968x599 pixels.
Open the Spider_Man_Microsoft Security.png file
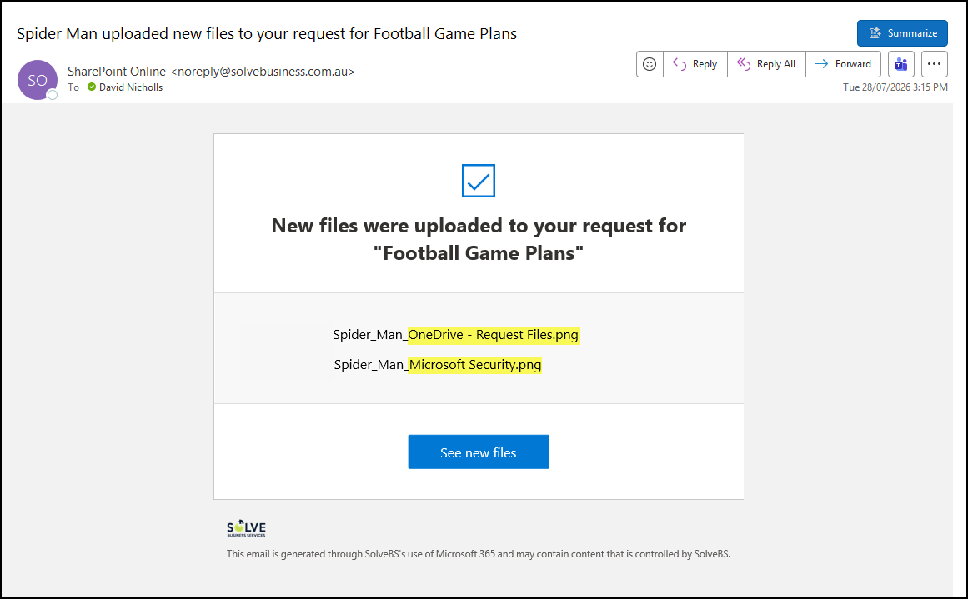pyautogui.click(x=438, y=365)
